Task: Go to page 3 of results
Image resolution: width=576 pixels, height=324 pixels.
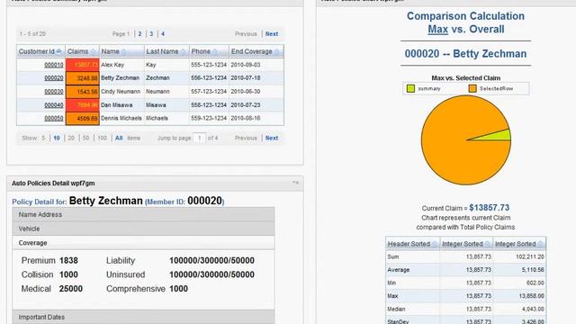Action: click(x=151, y=34)
